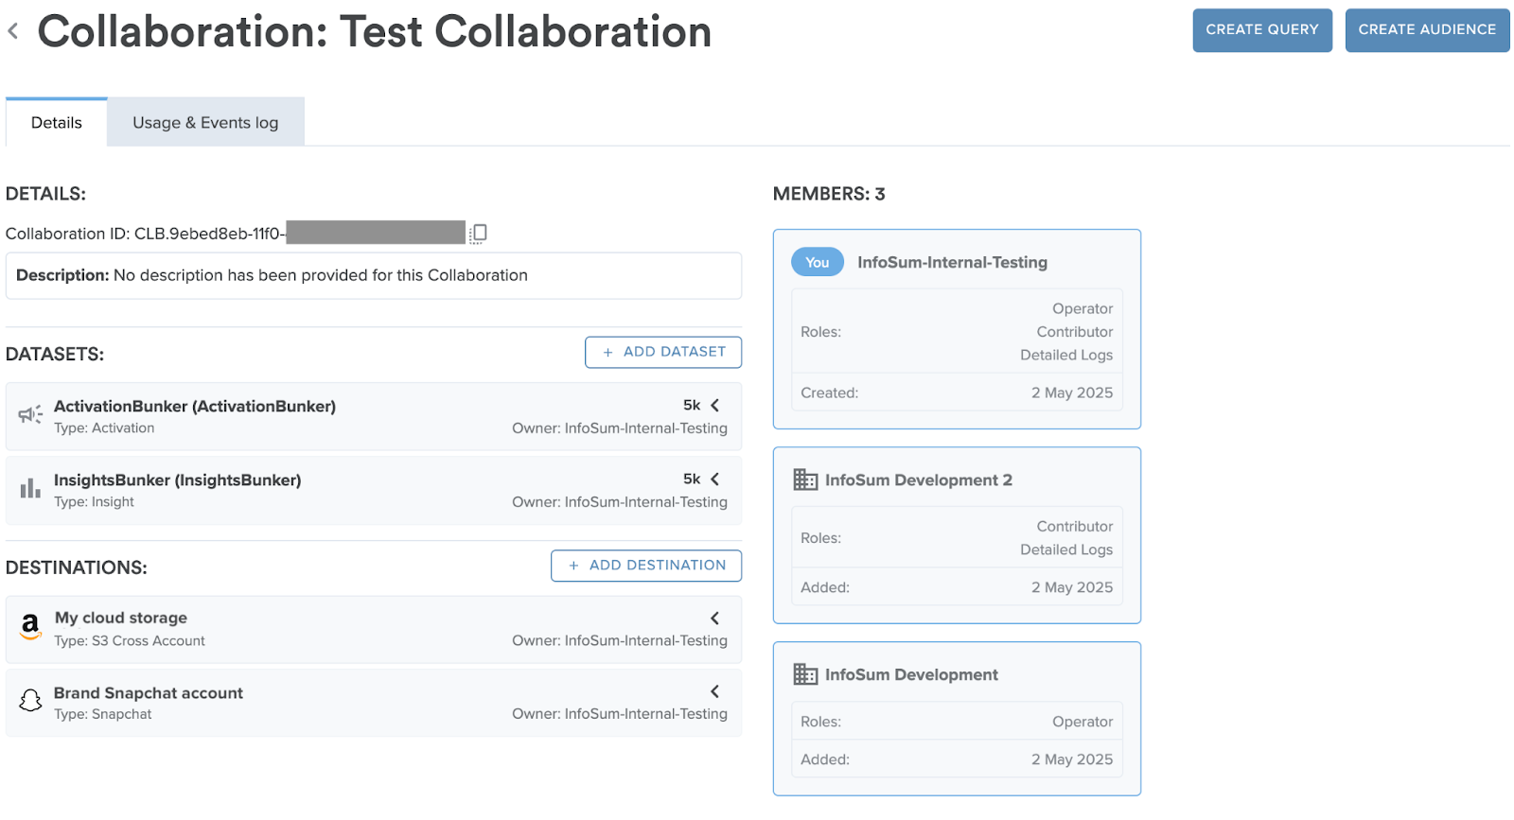Image resolution: width=1514 pixels, height=820 pixels.
Task: Select the ActivationBunker (ActivationBunker) dataset name
Action: 195,406
